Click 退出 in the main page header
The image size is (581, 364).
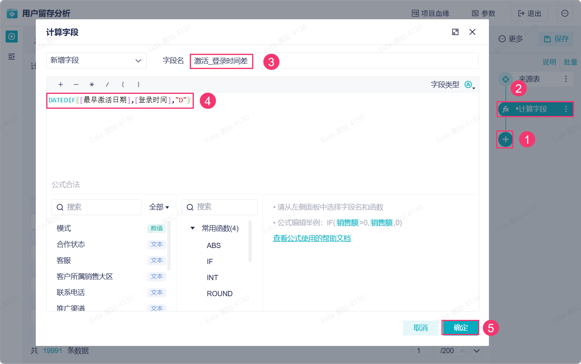click(530, 14)
